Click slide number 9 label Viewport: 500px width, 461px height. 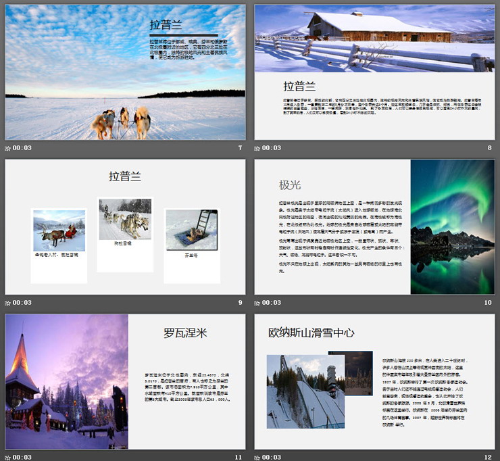coord(240,302)
